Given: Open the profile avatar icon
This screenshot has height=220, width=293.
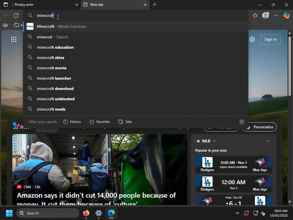Looking at the screenshot, I should 266,15.
